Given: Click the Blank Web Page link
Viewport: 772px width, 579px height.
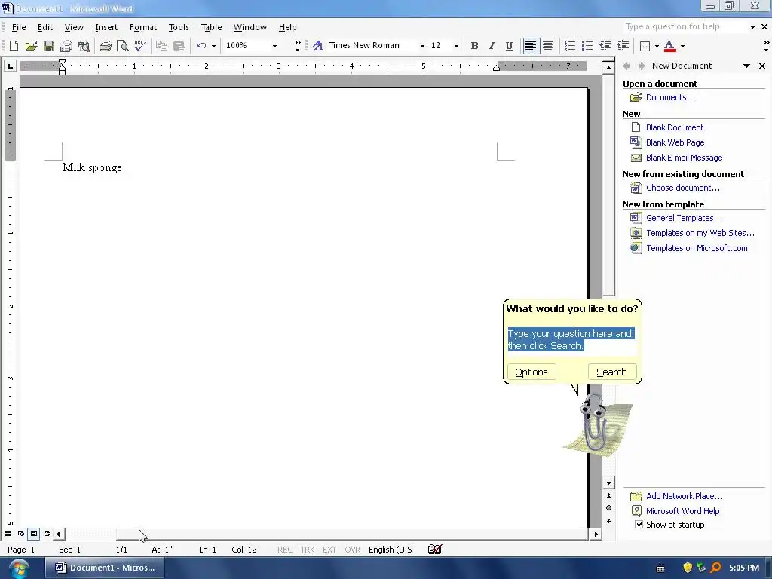Looking at the screenshot, I should coord(675,142).
